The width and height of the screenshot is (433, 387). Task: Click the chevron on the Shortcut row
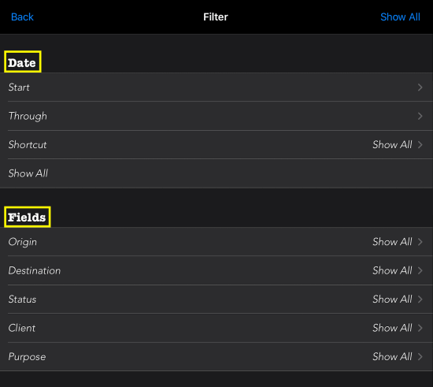pos(420,144)
